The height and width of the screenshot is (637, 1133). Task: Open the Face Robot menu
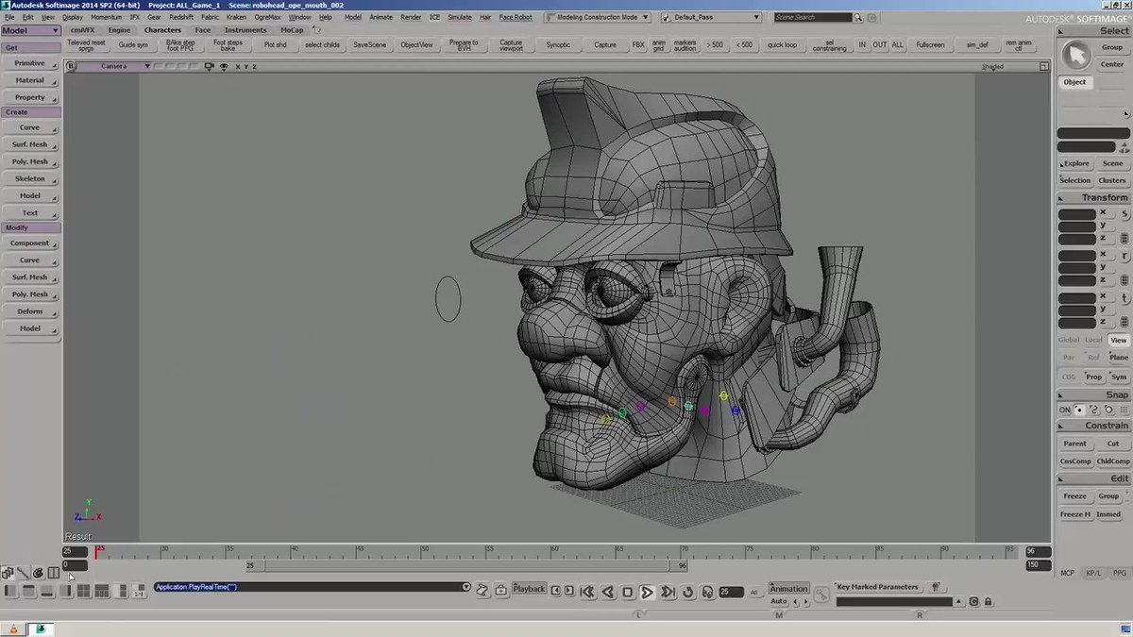pyautogui.click(x=516, y=17)
